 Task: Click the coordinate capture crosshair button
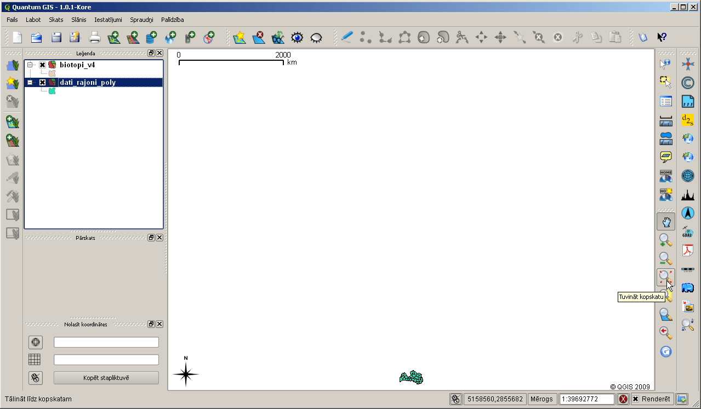[x=35, y=342]
